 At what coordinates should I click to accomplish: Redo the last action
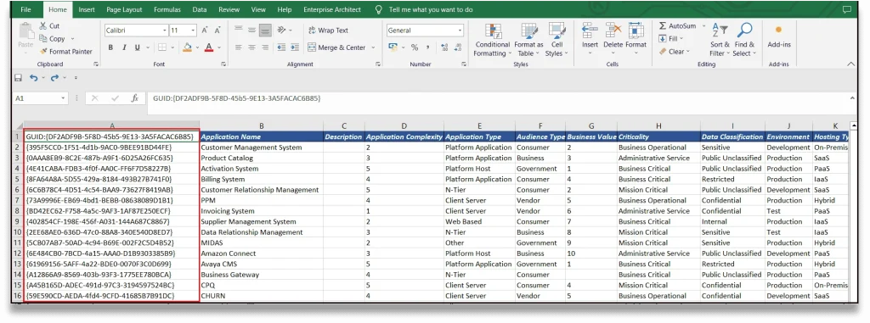[54, 78]
